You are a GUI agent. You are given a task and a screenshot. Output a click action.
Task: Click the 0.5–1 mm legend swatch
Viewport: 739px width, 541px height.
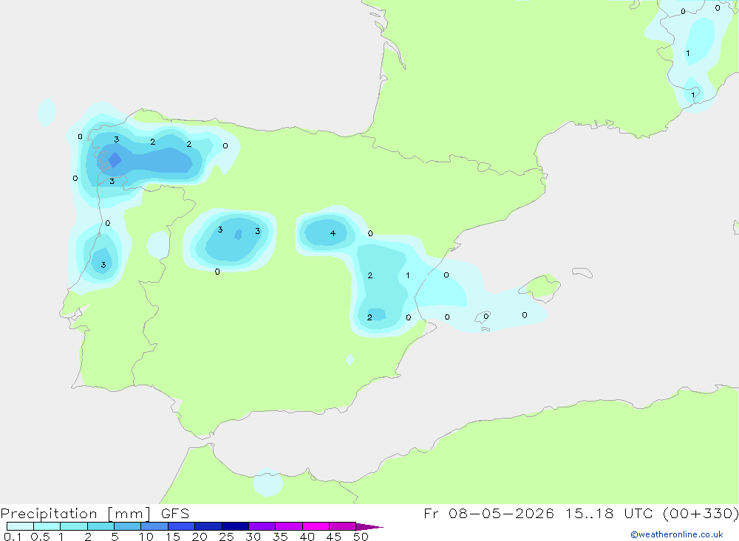[47, 526]
